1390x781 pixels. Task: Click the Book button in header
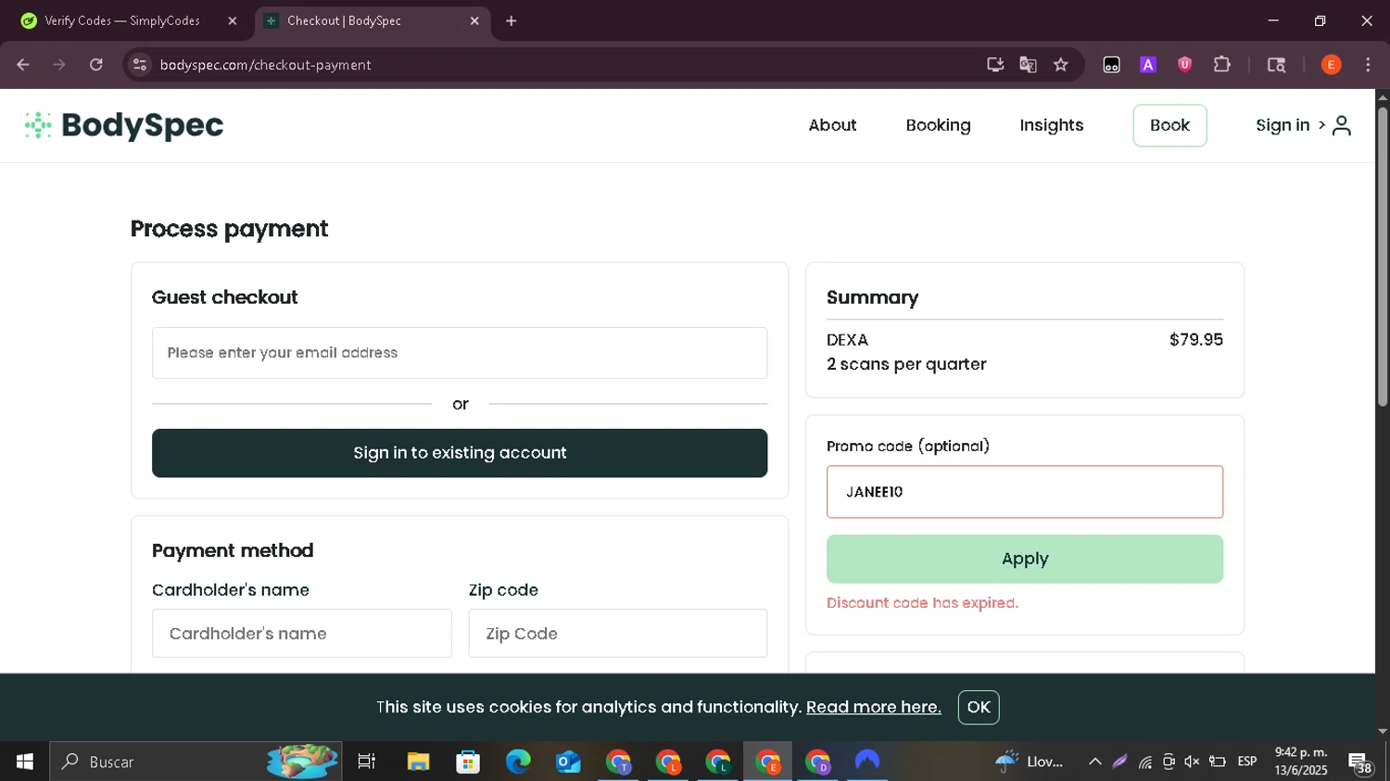pos(1169,125)
